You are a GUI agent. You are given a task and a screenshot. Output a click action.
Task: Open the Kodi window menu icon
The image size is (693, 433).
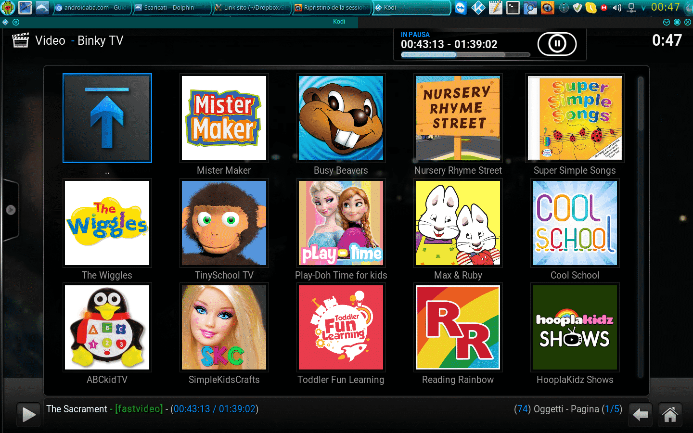pyautogui.click(x=5, y=22)
